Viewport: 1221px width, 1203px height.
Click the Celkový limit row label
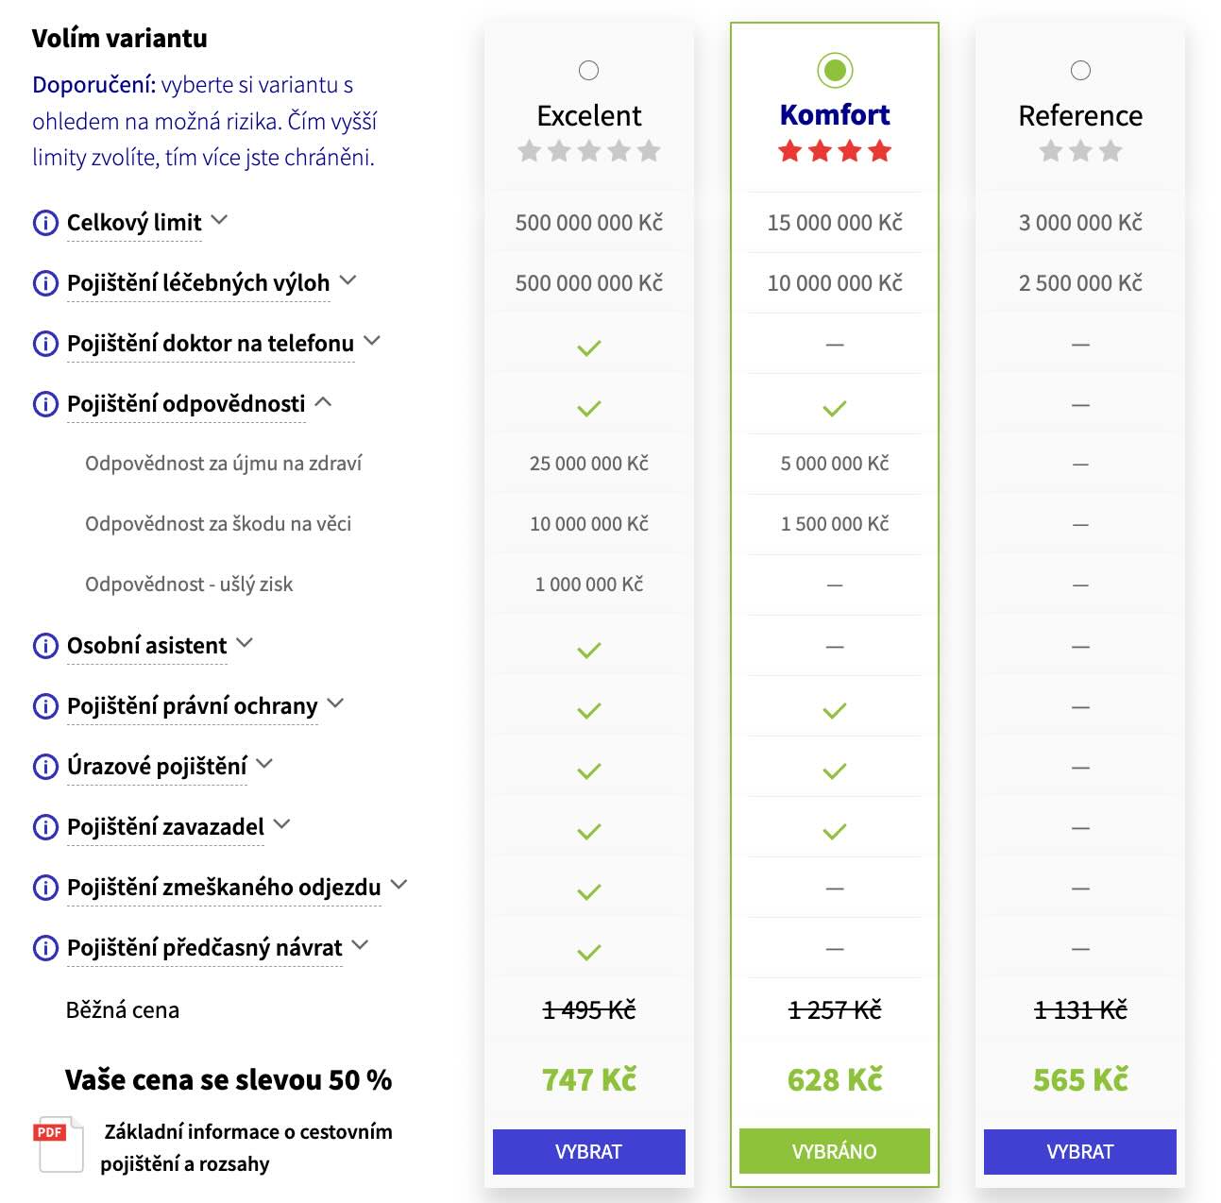pyautogui.click(x=134, y=223)
